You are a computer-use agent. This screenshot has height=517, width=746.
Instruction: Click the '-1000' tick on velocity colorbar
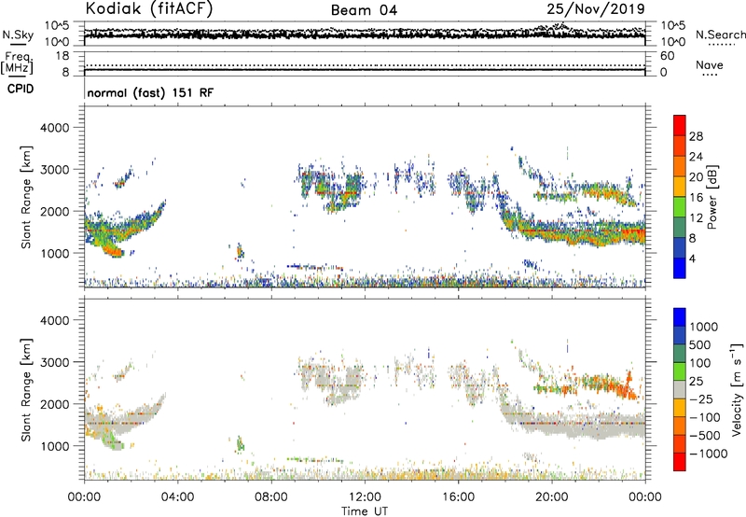click(x=709, y=454)
